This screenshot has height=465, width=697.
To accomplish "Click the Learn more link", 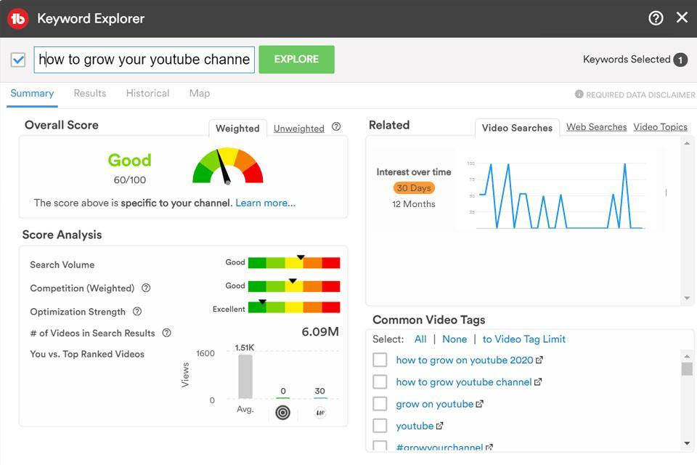I will click(x=266, y=203).
